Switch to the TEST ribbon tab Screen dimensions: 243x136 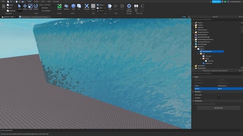coord(43,2)
